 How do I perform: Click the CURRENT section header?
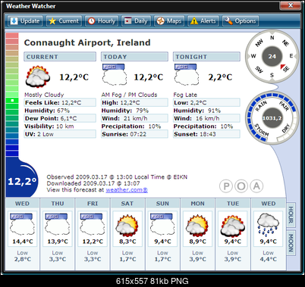(x=60, y=57)
